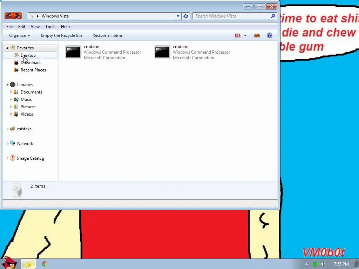Open the volume speaker tray icon
The height and width of the screenshot is (269, 359).
(x=323, y=264)
